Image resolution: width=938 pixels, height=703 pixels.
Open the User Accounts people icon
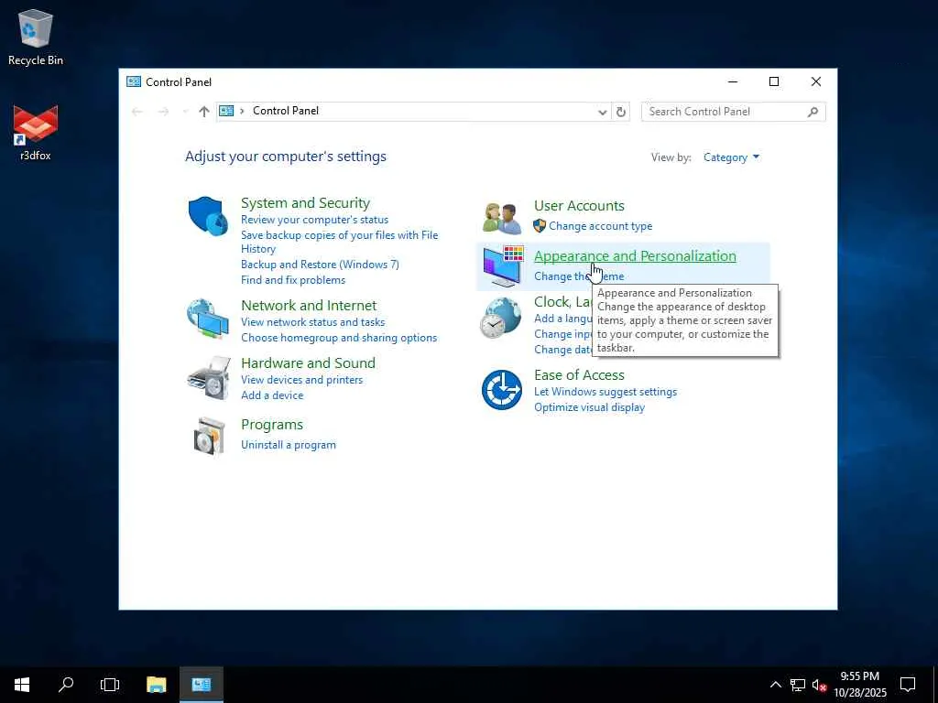tap(502, 218)
